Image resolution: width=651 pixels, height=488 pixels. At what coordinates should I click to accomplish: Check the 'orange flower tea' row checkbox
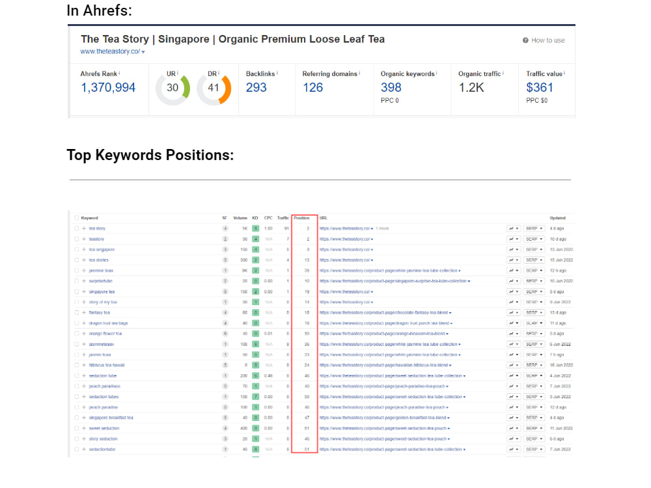coord(76,334)
